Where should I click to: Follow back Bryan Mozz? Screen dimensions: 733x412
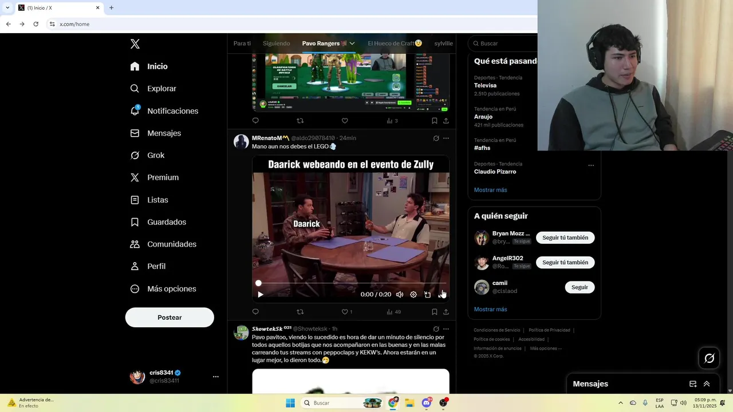(x=565, y=237)
